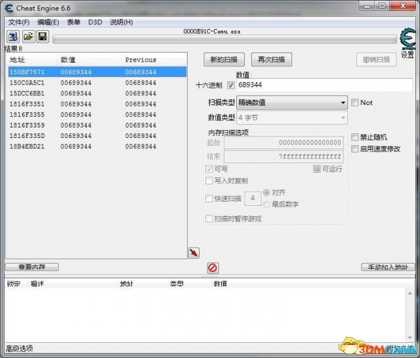Click the red clear list icon
420x358 pixels.
(x=213, y=267)
